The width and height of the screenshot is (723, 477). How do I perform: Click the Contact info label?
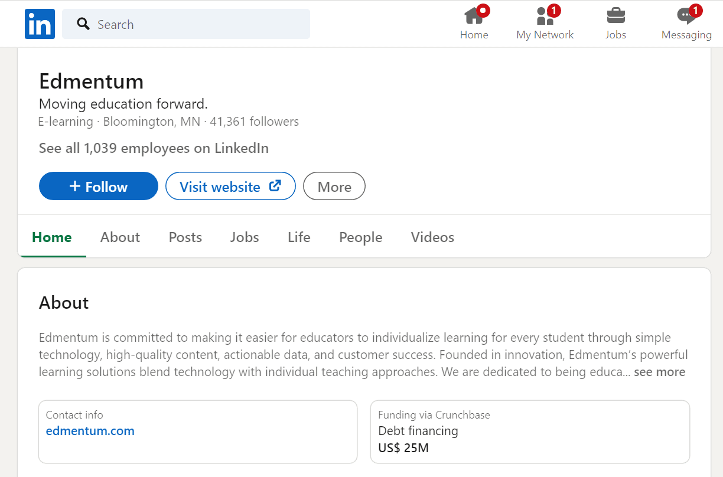tap(74, 415)
